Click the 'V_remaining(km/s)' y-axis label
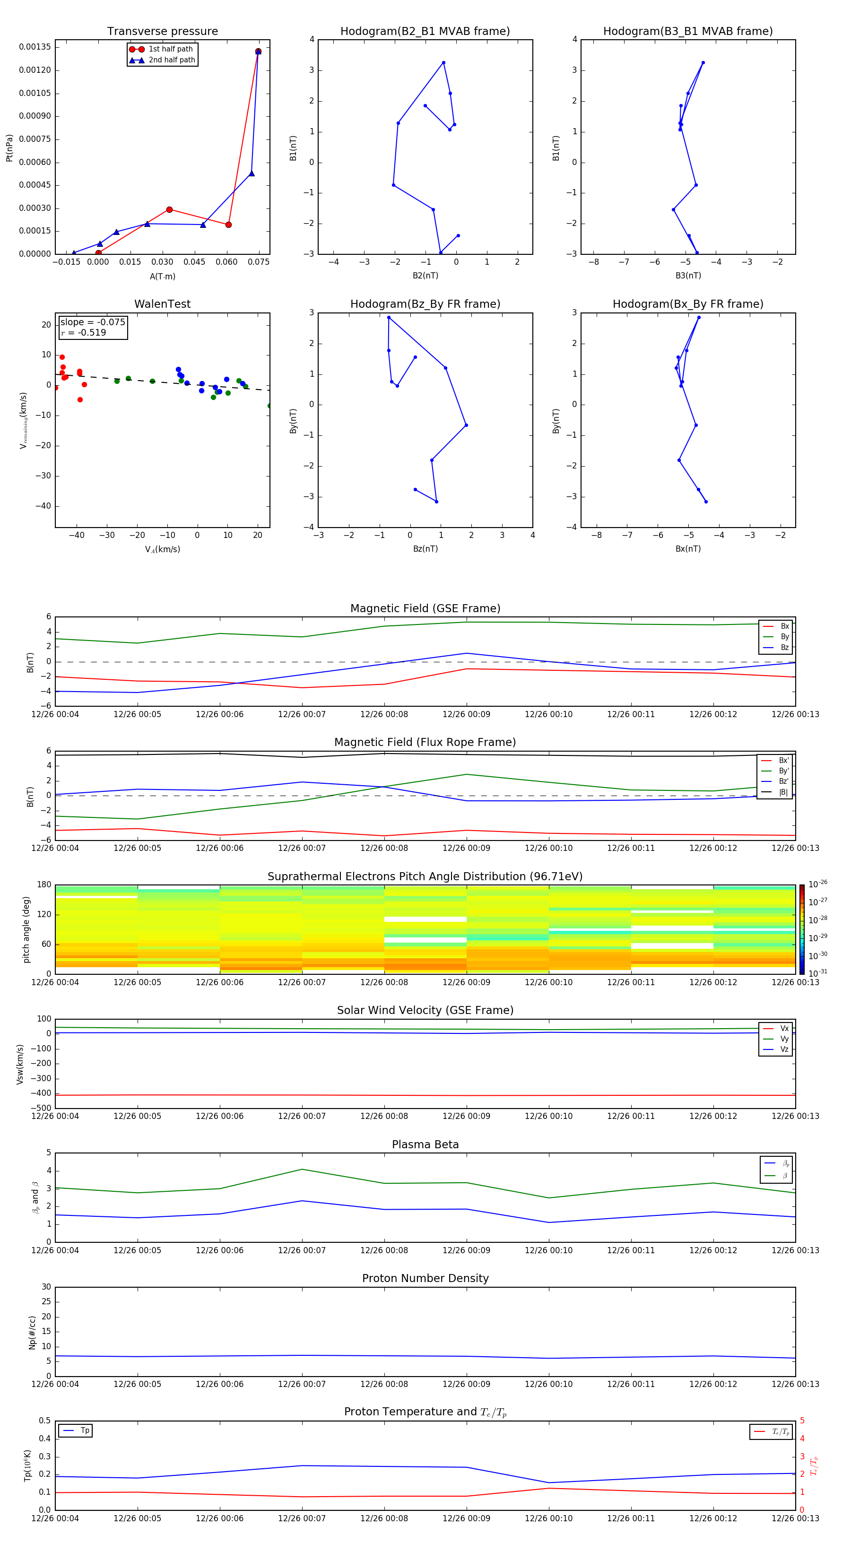 click(x=24, y=420)
